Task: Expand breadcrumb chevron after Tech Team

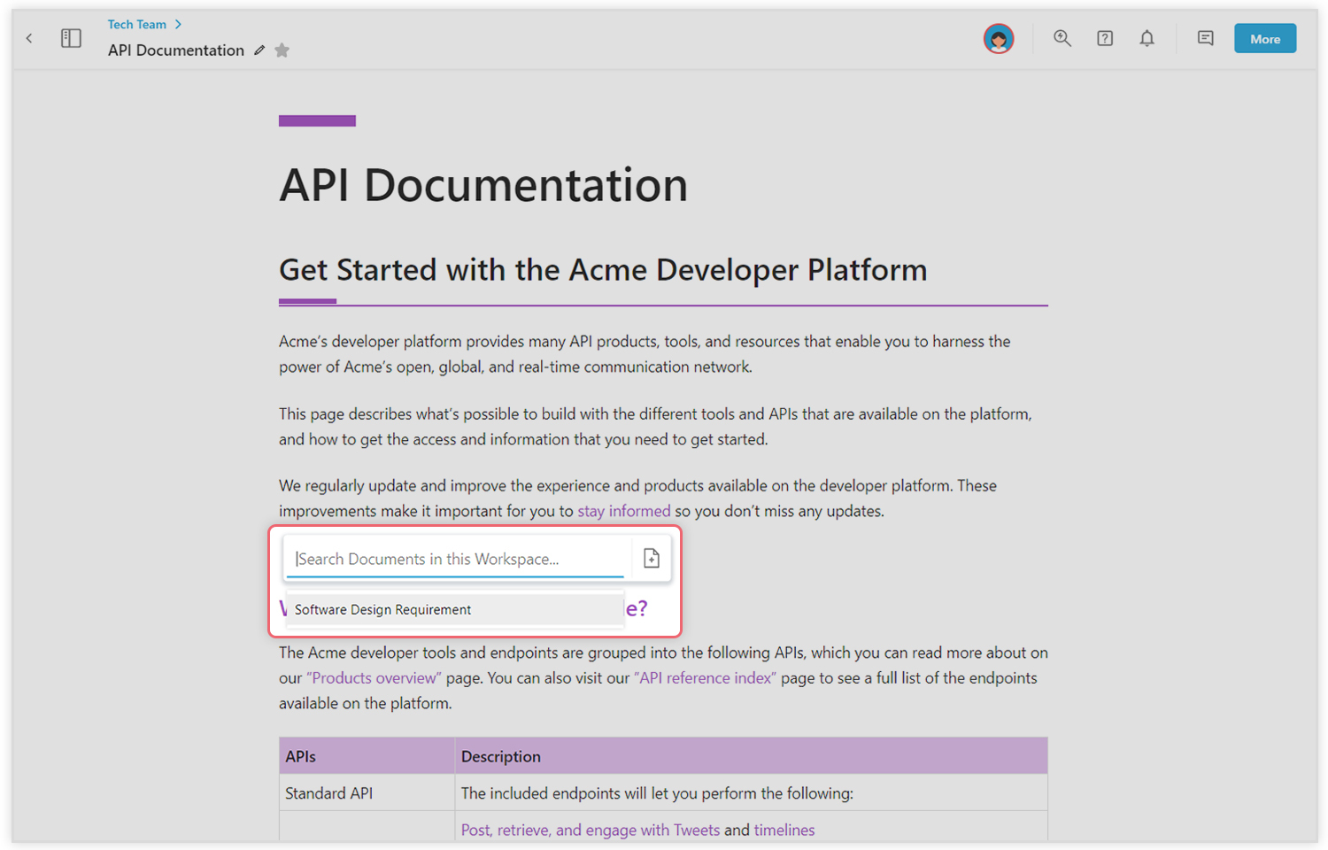Action: click(178, 24)
